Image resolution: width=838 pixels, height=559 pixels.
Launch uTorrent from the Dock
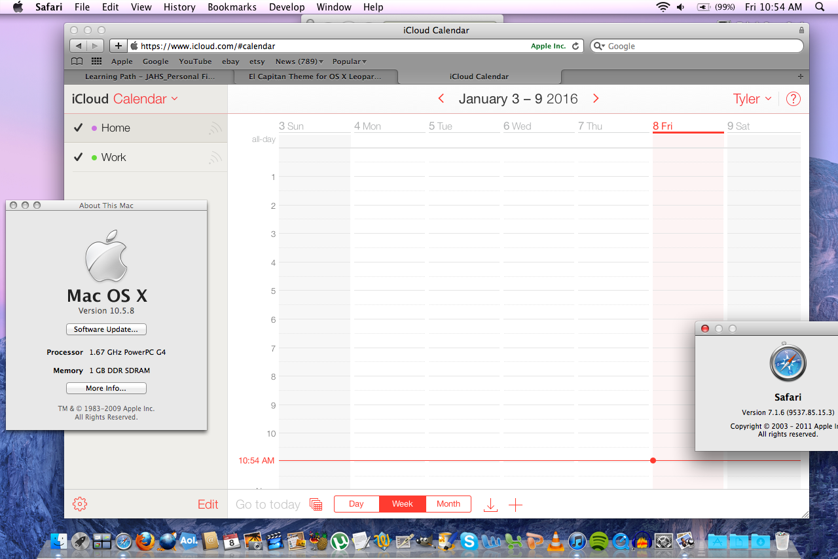(x=339, y=541)
